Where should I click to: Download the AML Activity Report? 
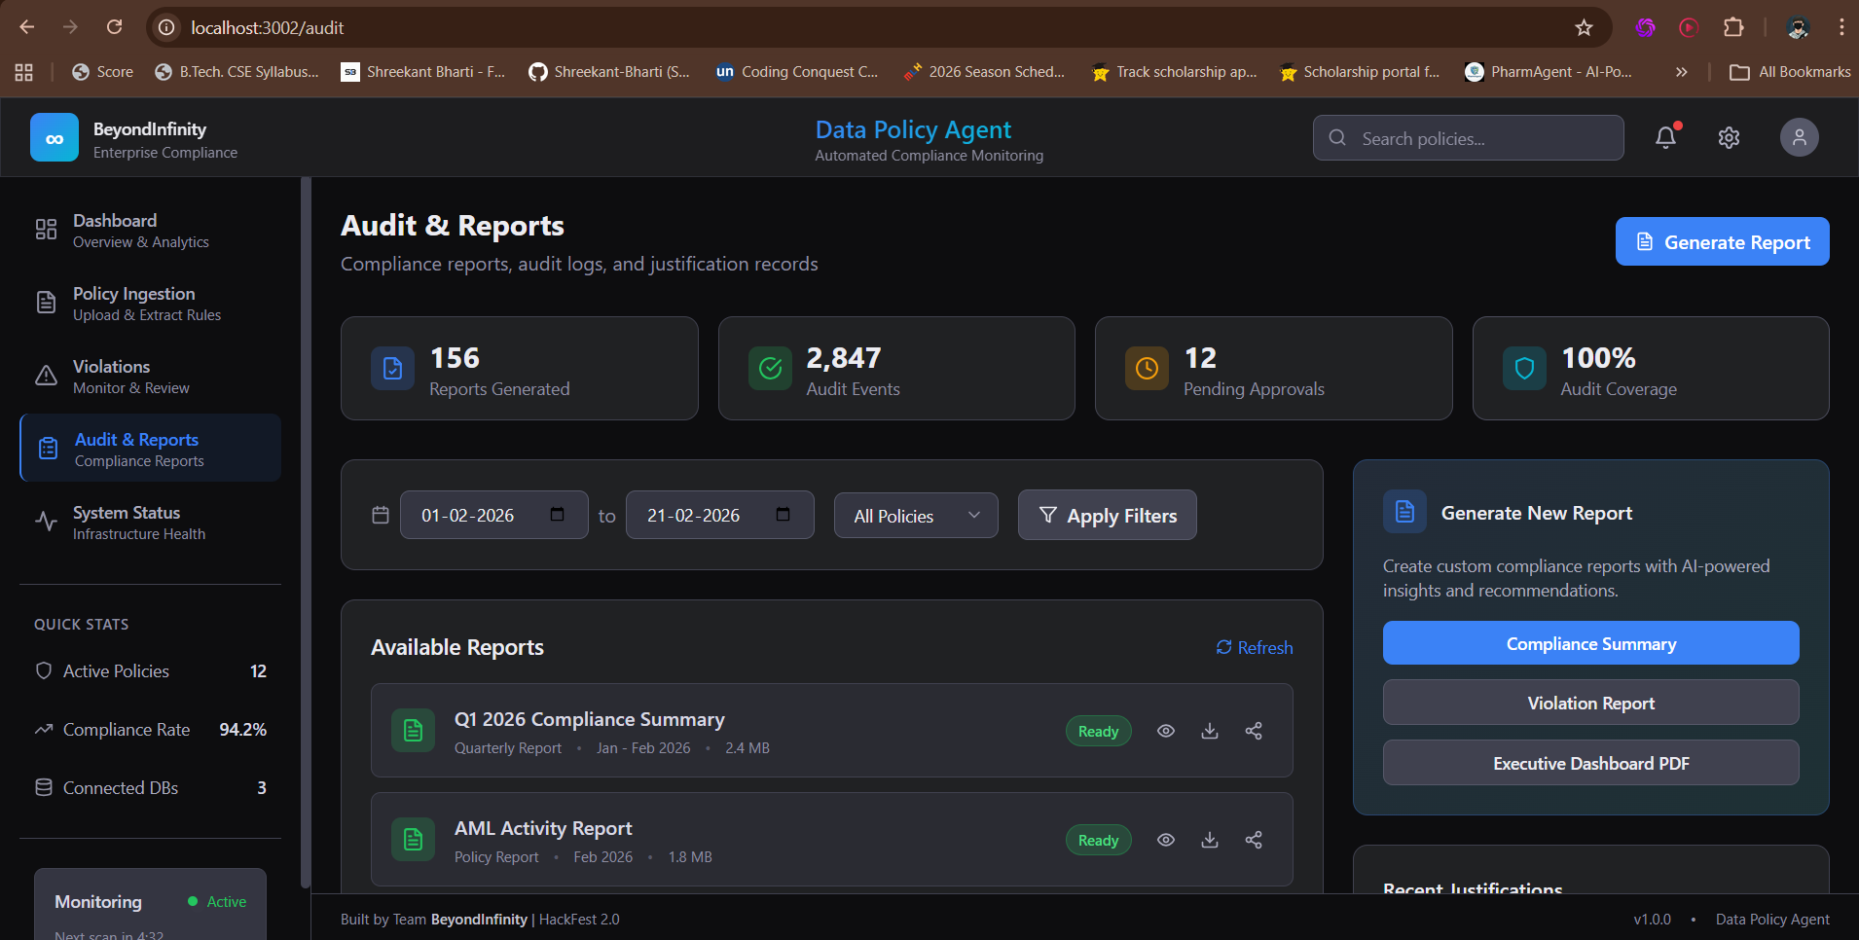(x=1210, y=840)
